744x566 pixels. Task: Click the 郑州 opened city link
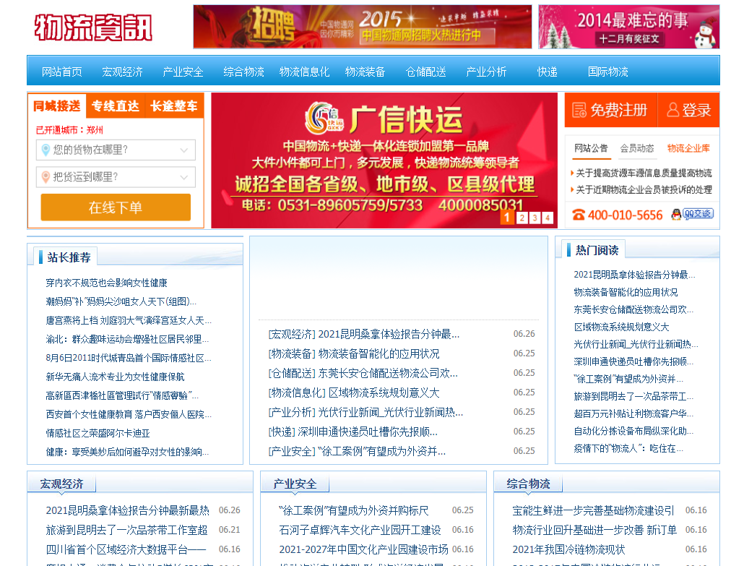pyautogui.click(x=95, y=130)
